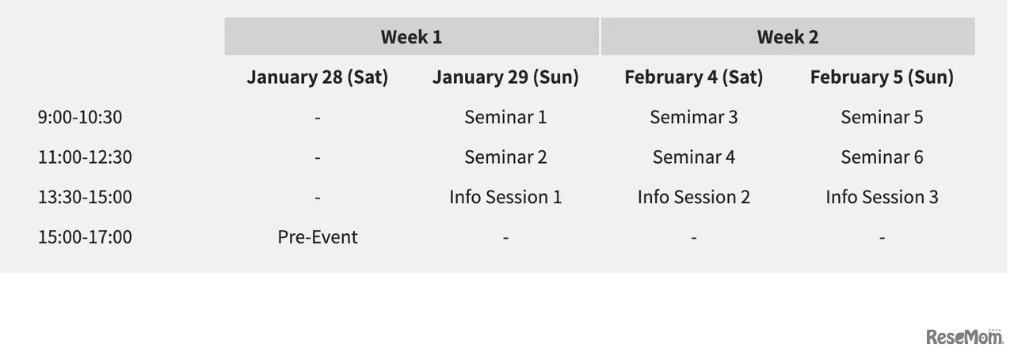Image resolution: width=1014 pixels, height=355 pixels.
Task: Click the Seminar 4 cell
Action: (693, 157)
